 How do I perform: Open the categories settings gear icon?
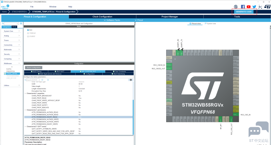tap(21, 23)
